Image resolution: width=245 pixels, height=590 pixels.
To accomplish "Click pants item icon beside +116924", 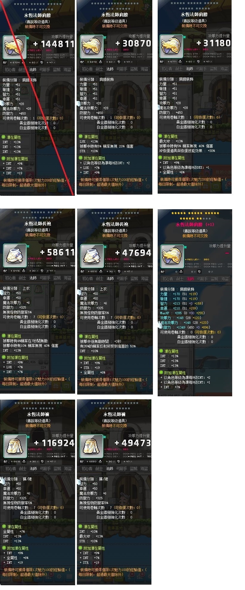I will (15, 446).
